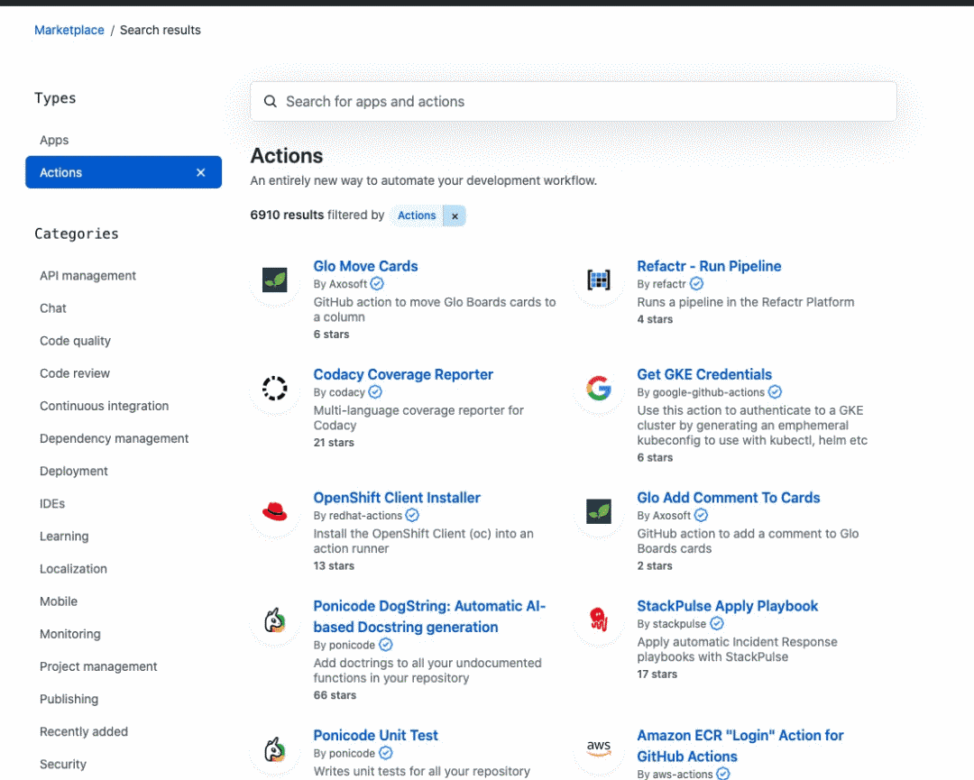Click the Glo Move Cards leaf icon
974x780 pixels.
click(x=274, y=280)
